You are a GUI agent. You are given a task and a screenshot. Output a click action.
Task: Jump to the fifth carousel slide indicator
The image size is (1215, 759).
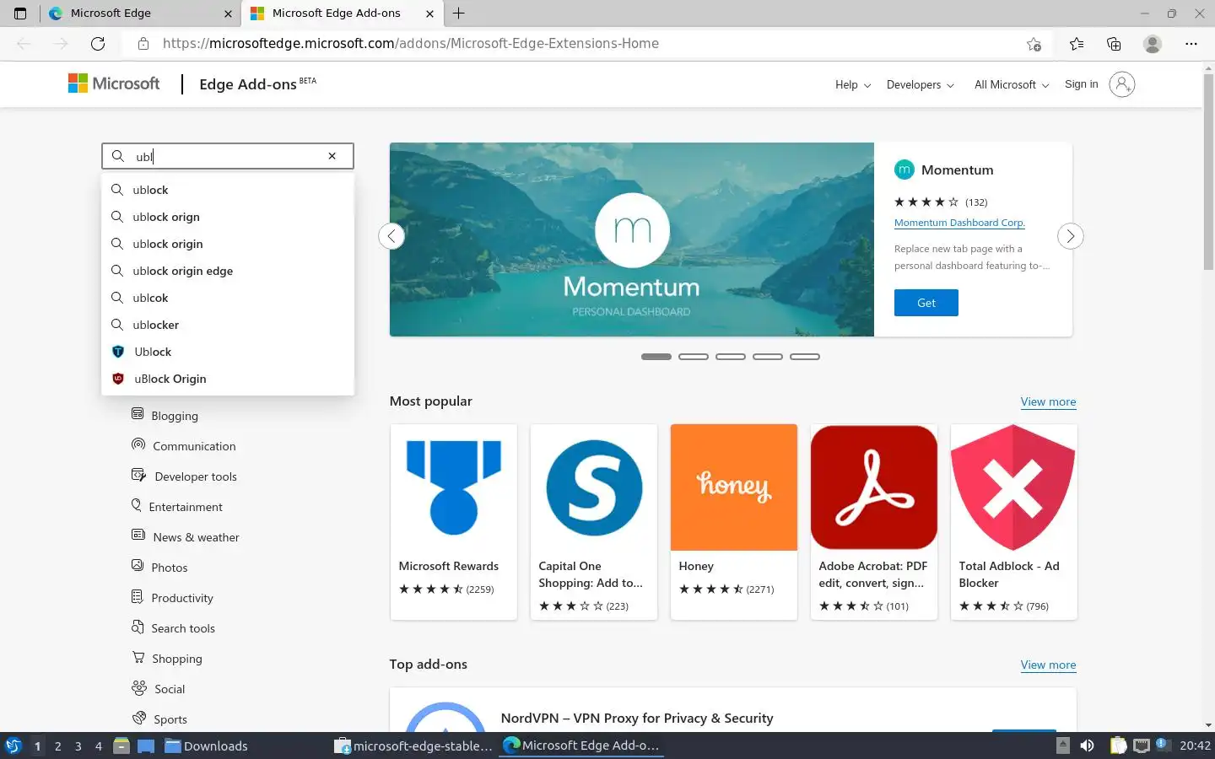click(x=805, y=357)
